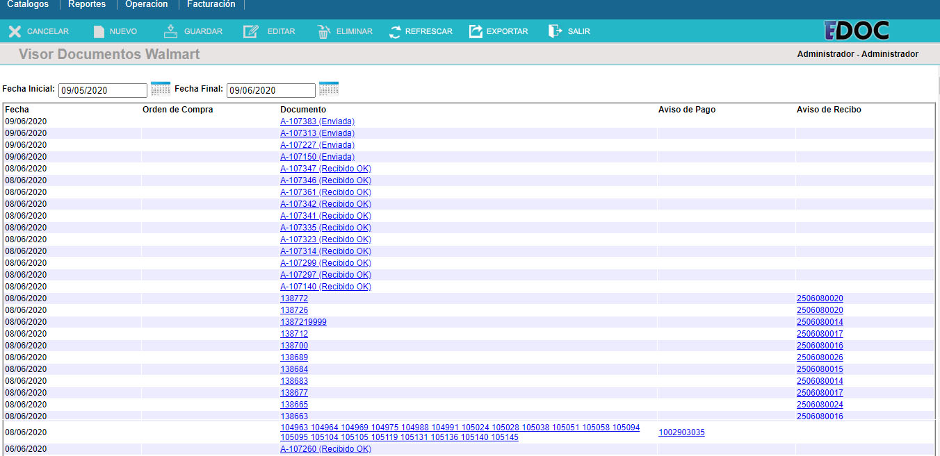Open document A-107383 (Enviada)
Screen dimensions: 940x456
317,121
